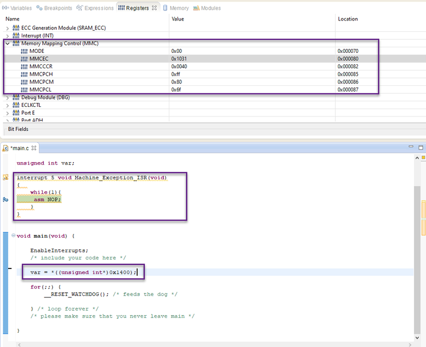The width and height of the screenshot is (426, 347).
Task: Click the MMCEC register icon
Action: pos(24,59)
